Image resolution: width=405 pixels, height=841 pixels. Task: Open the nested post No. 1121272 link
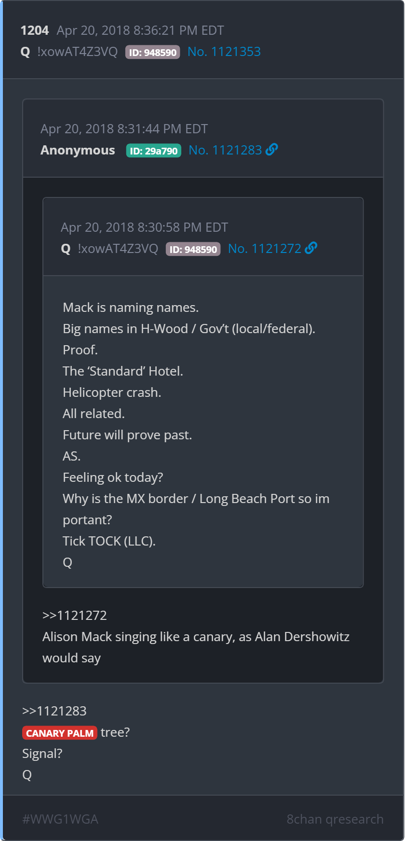[265, 249]
